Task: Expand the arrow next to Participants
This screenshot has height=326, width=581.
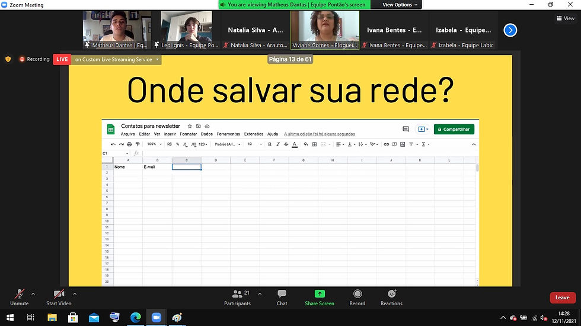Action: (x=260, y=294)
